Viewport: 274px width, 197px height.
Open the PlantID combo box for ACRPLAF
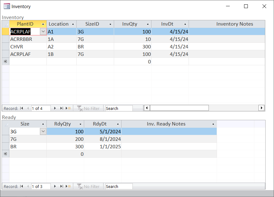point(43,32)
